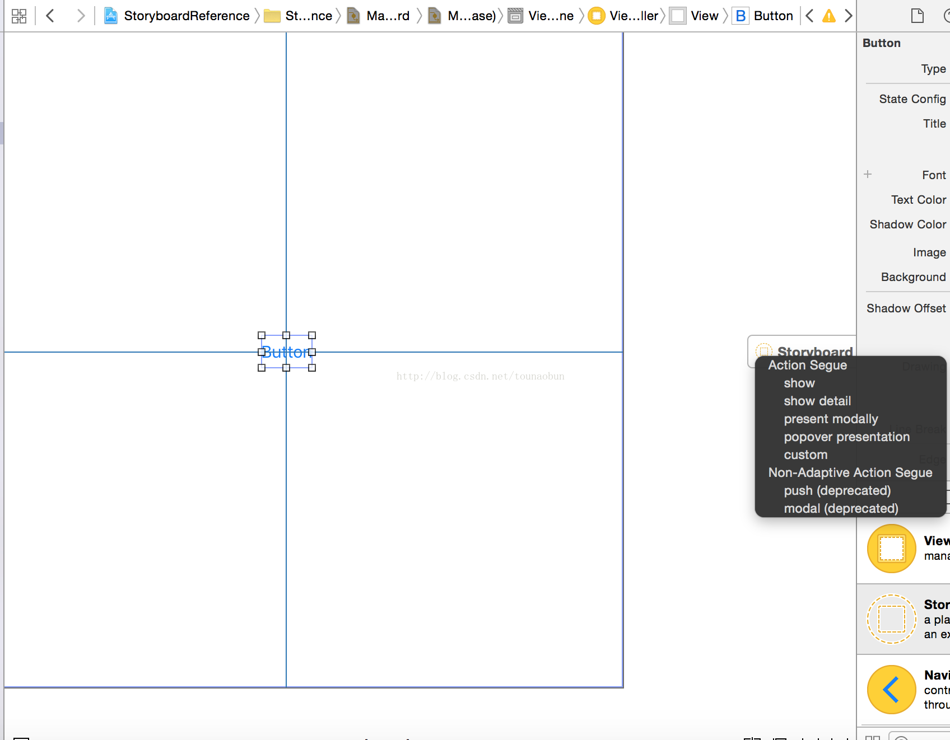This screenshot has height=740, width=950.
Task: Click the Text Color label
Action: 919,200
